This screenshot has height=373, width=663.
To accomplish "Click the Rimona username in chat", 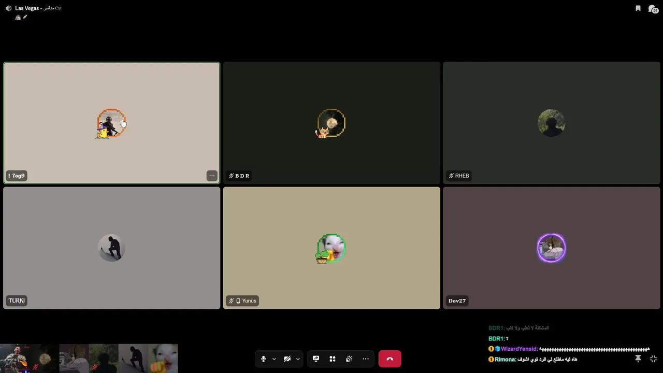I will (505, 359).
